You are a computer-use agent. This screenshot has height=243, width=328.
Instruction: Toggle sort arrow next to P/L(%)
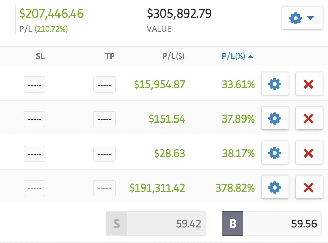coord(251,57)
